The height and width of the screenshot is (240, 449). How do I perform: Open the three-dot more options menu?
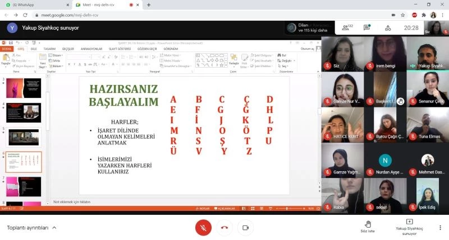[x=440, y=228]
